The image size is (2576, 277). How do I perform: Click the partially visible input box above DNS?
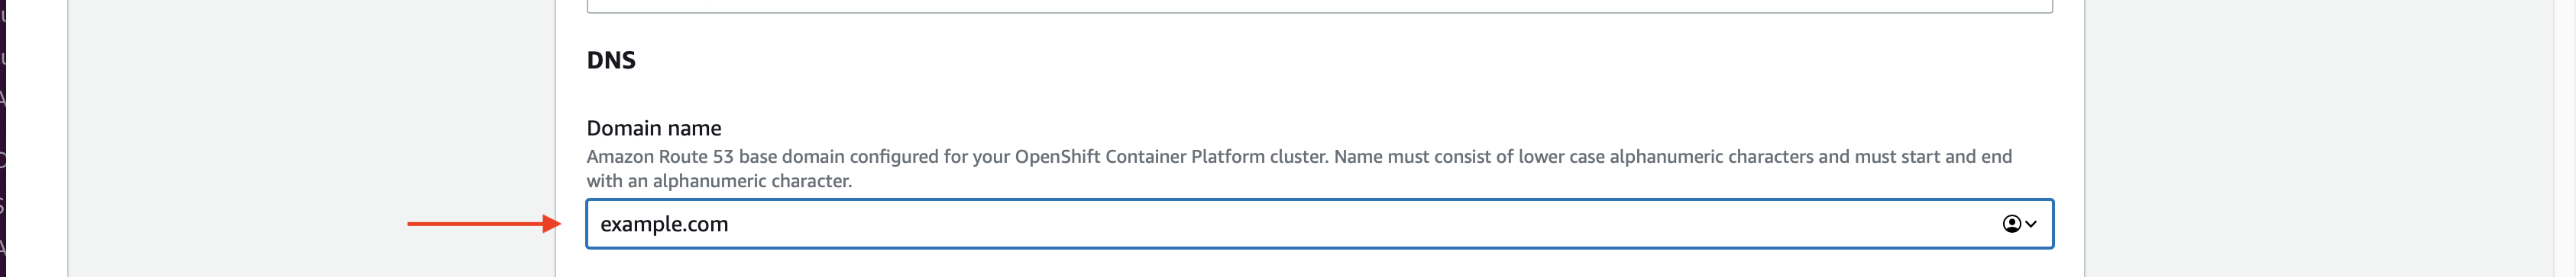pyautogui.click(x=1319, y=6)
